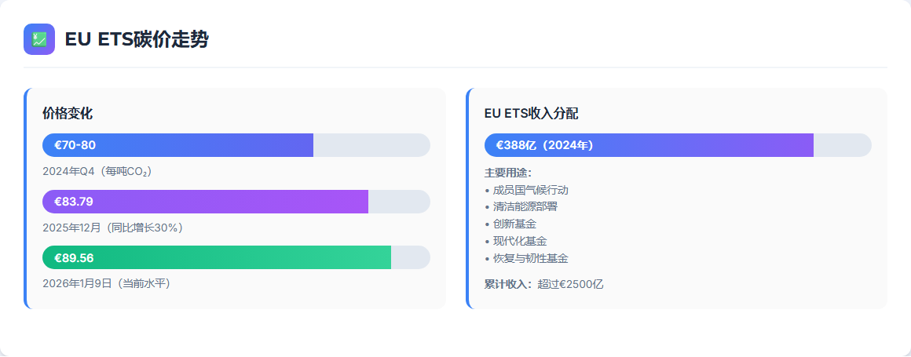Click the green €89.56 price bar
Image resolution: width=911 pixels, height=357 pixels.
pyautogui.click(x=216, y=257)
